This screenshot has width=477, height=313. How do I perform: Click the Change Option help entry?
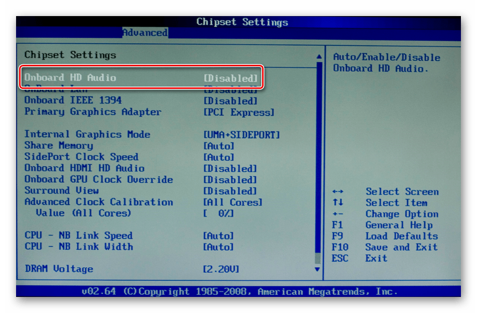pyautogui.click(x=402, y=214)
